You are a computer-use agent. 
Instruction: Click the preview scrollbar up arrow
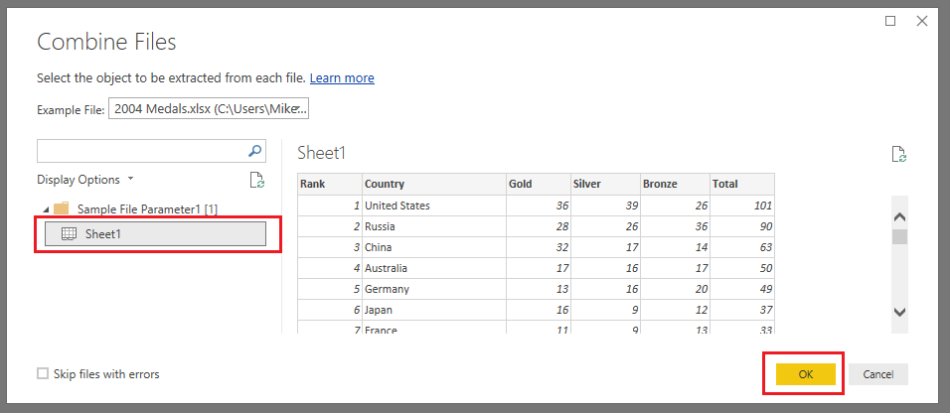pyautogui.click(x=899, y=216)
